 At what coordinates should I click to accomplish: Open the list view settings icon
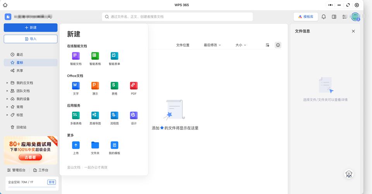[x=267, y=45]
